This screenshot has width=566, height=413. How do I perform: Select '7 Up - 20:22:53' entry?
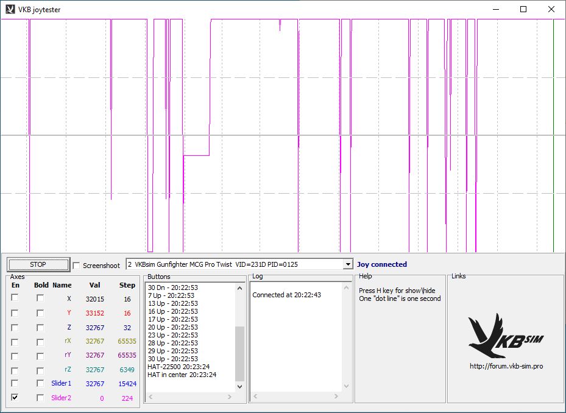pos(171,295)
